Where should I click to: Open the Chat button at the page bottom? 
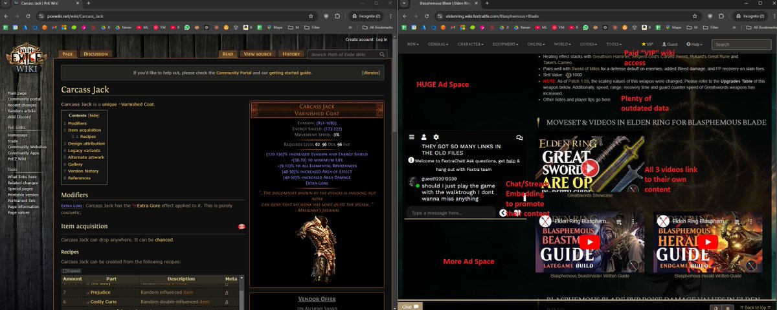click(410, 305)
